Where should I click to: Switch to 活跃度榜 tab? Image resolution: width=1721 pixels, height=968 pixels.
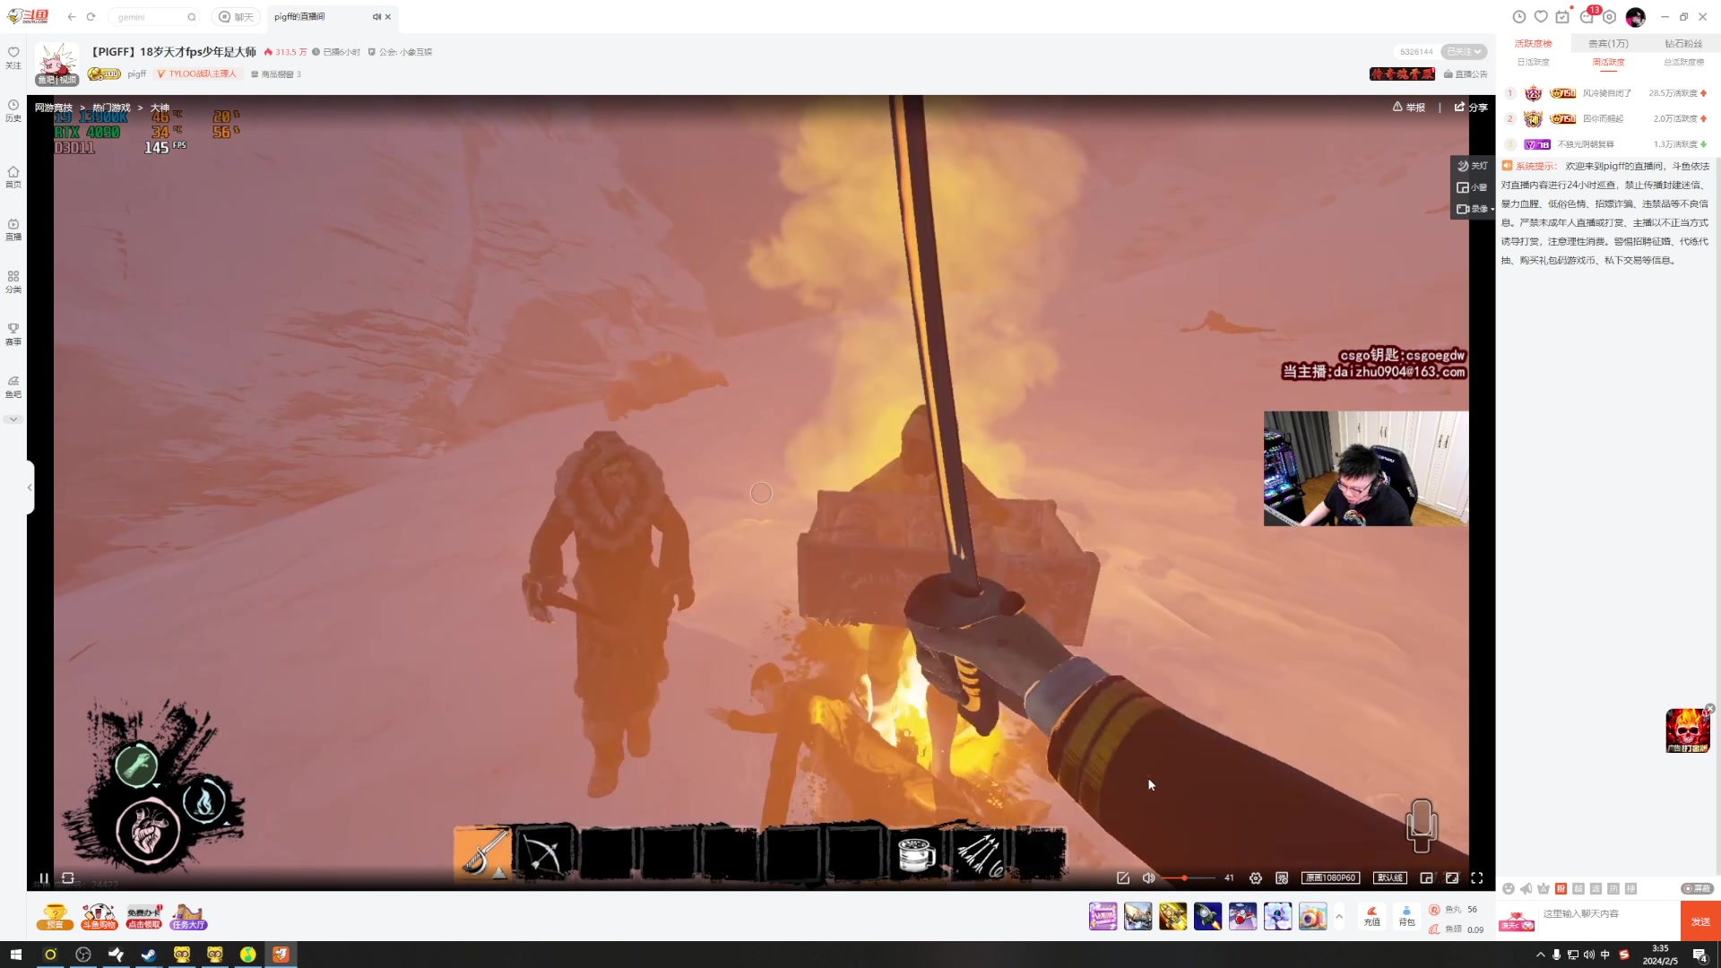point(1534,43)
